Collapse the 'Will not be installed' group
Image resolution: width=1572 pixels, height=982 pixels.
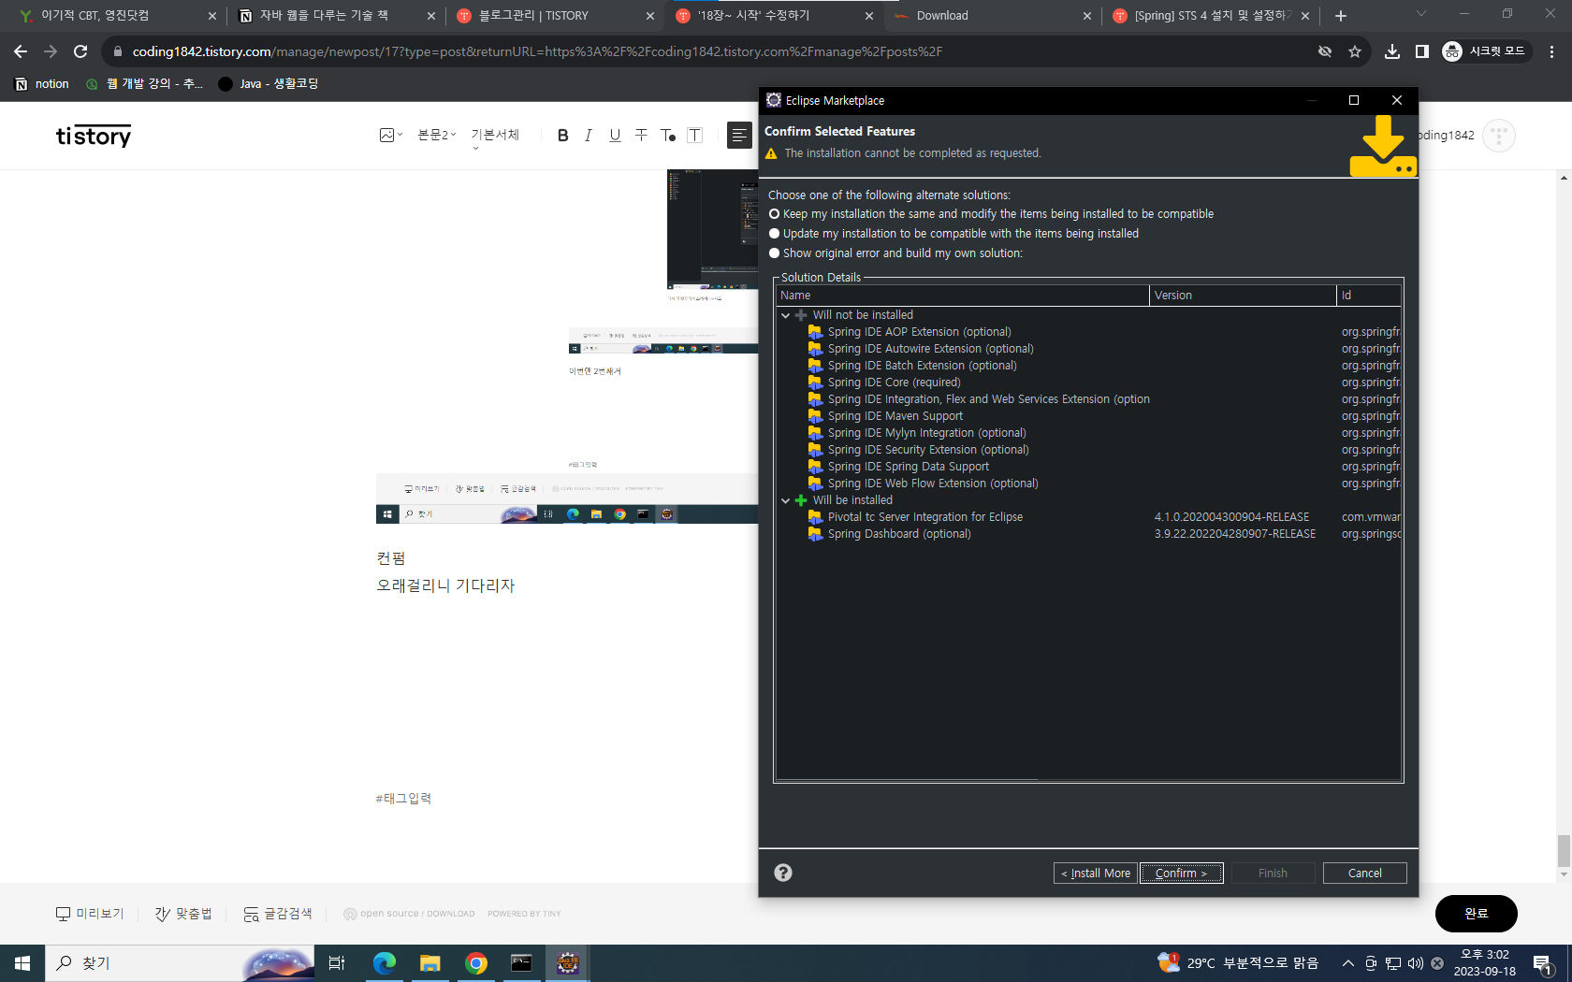point(785,315)
